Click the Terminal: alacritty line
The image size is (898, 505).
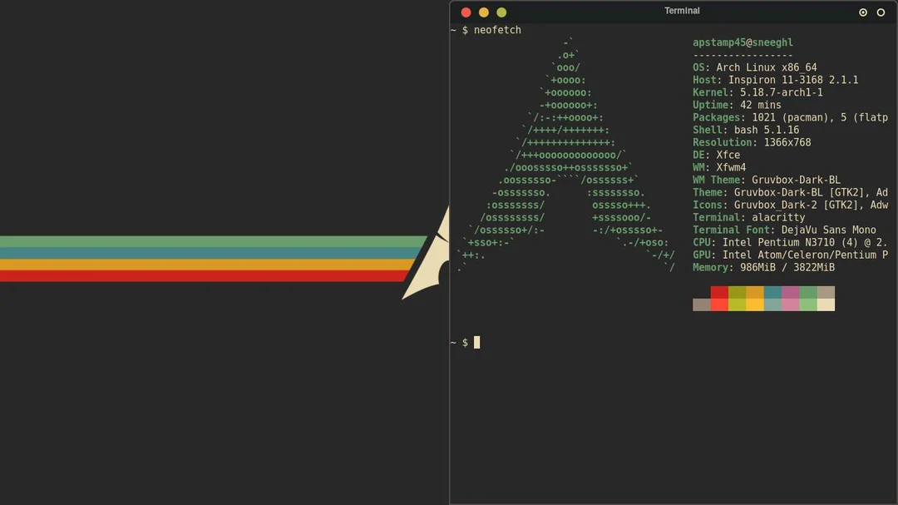[x=749, y=217]
